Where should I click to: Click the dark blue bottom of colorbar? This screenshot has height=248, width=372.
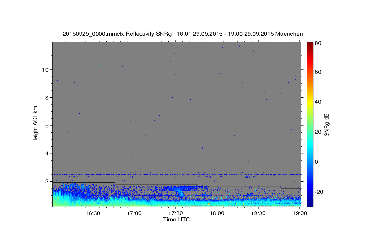tap(310, 204)
